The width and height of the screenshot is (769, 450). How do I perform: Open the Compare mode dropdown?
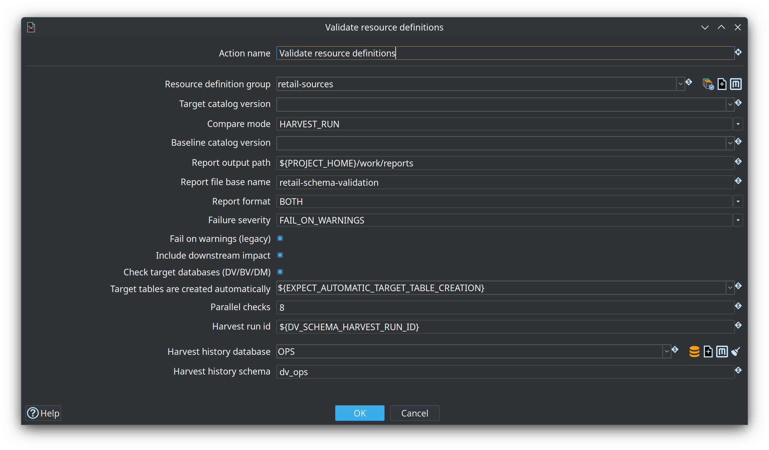[738, 124]
